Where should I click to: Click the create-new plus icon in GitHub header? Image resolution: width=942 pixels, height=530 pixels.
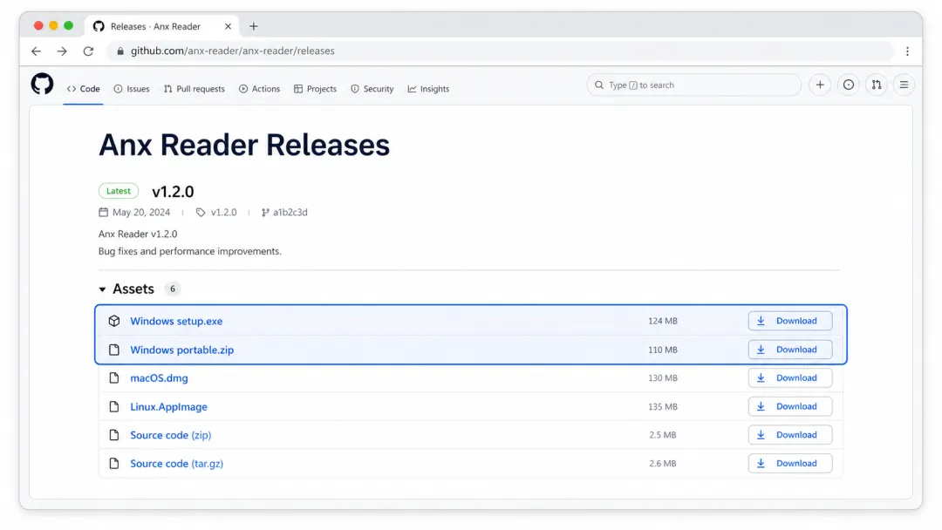(x=820, y=85)
